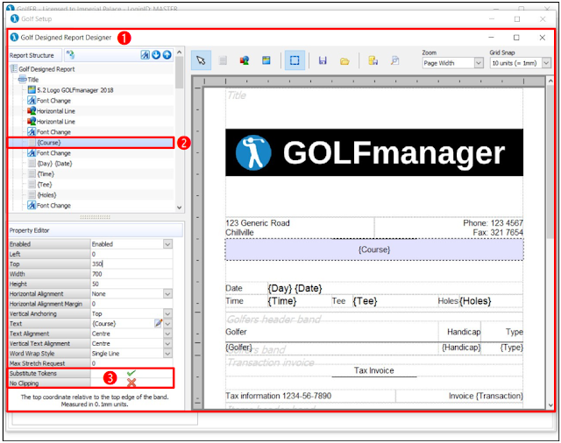Select the arrow pointer tool
The width and height of the screenshot is (561, 443).
tap(201, 60)
